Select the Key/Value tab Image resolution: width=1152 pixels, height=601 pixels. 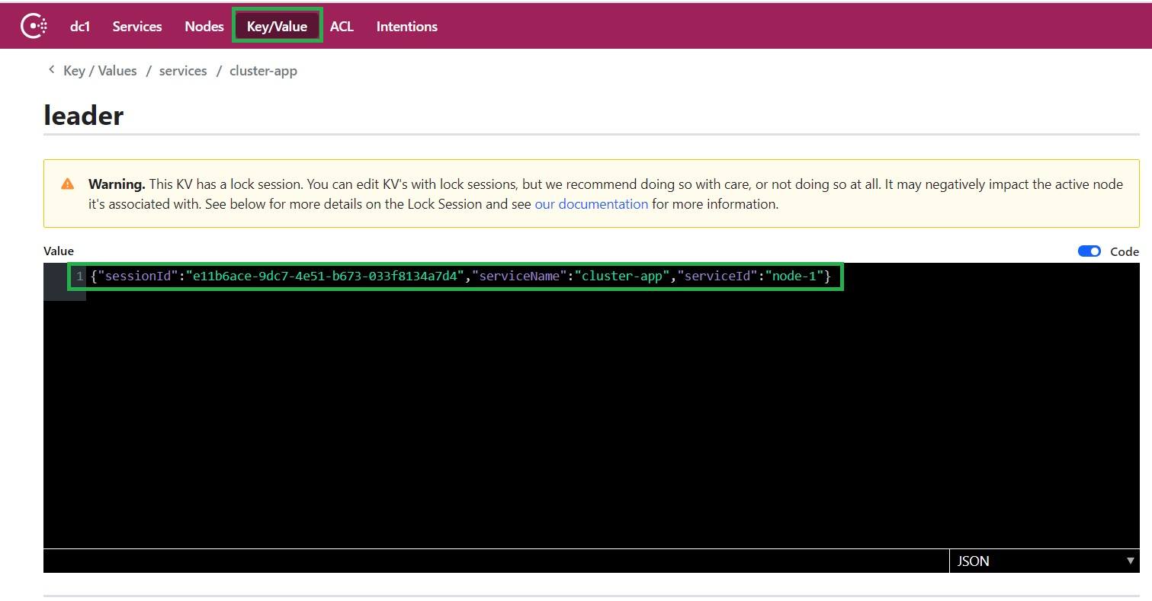pyautogui.click(x=277, y=26)
